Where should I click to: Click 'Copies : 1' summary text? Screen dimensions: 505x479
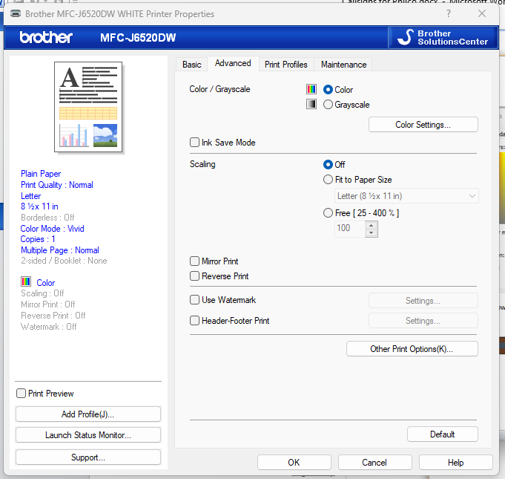click(x=38, y=239)
